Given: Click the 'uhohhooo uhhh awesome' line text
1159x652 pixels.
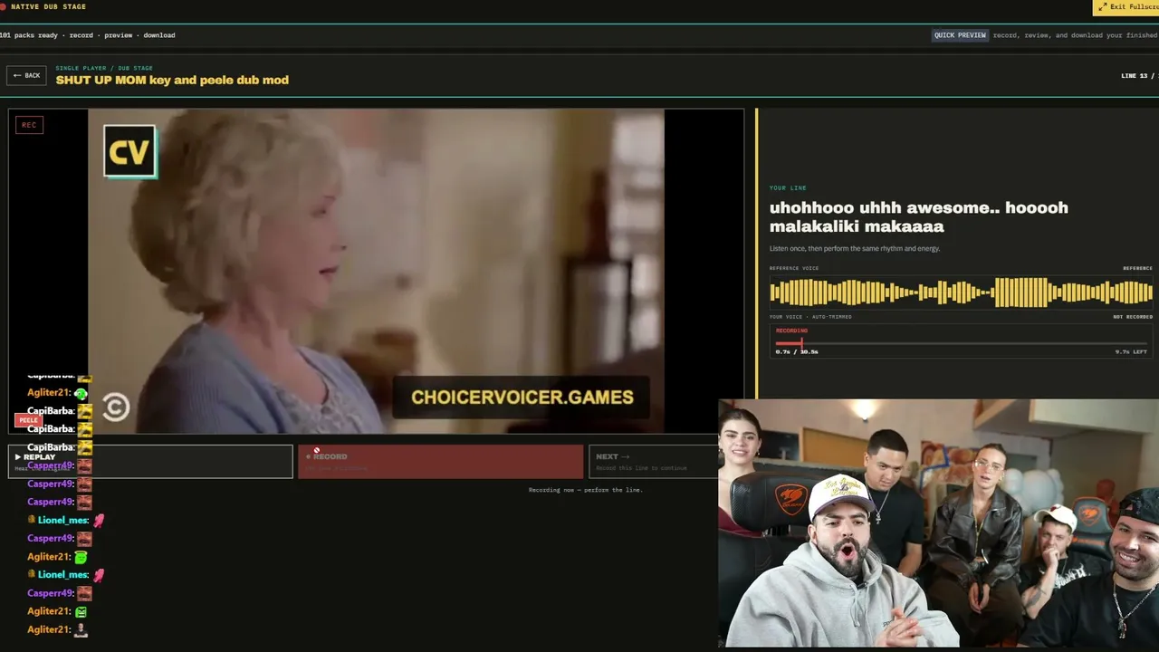Looking at the screenshot, I should point(919,217).
